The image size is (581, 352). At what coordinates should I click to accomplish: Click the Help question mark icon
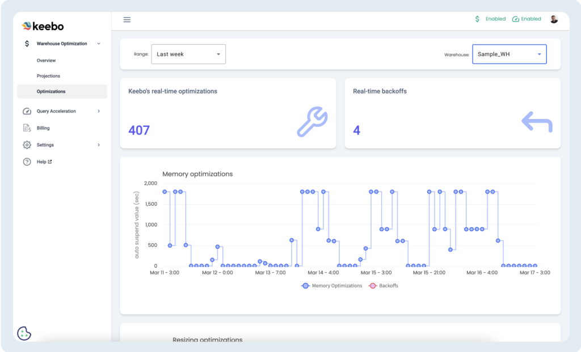(x=27, y=162)
